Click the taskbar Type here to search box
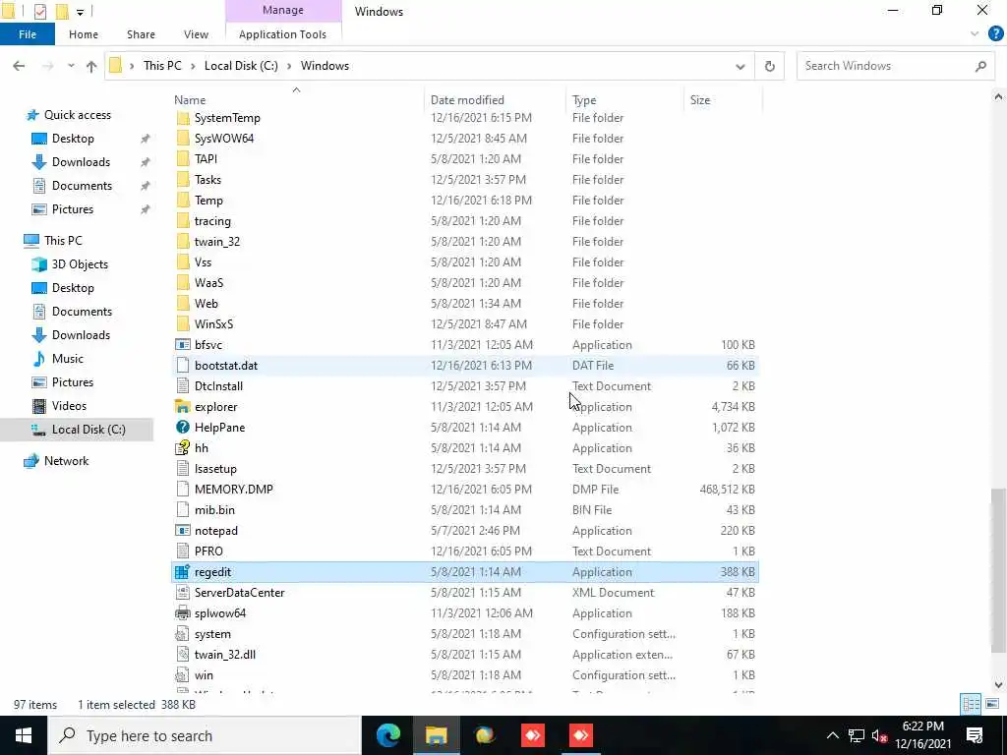The image size is (1007, 755). [205, 735]
